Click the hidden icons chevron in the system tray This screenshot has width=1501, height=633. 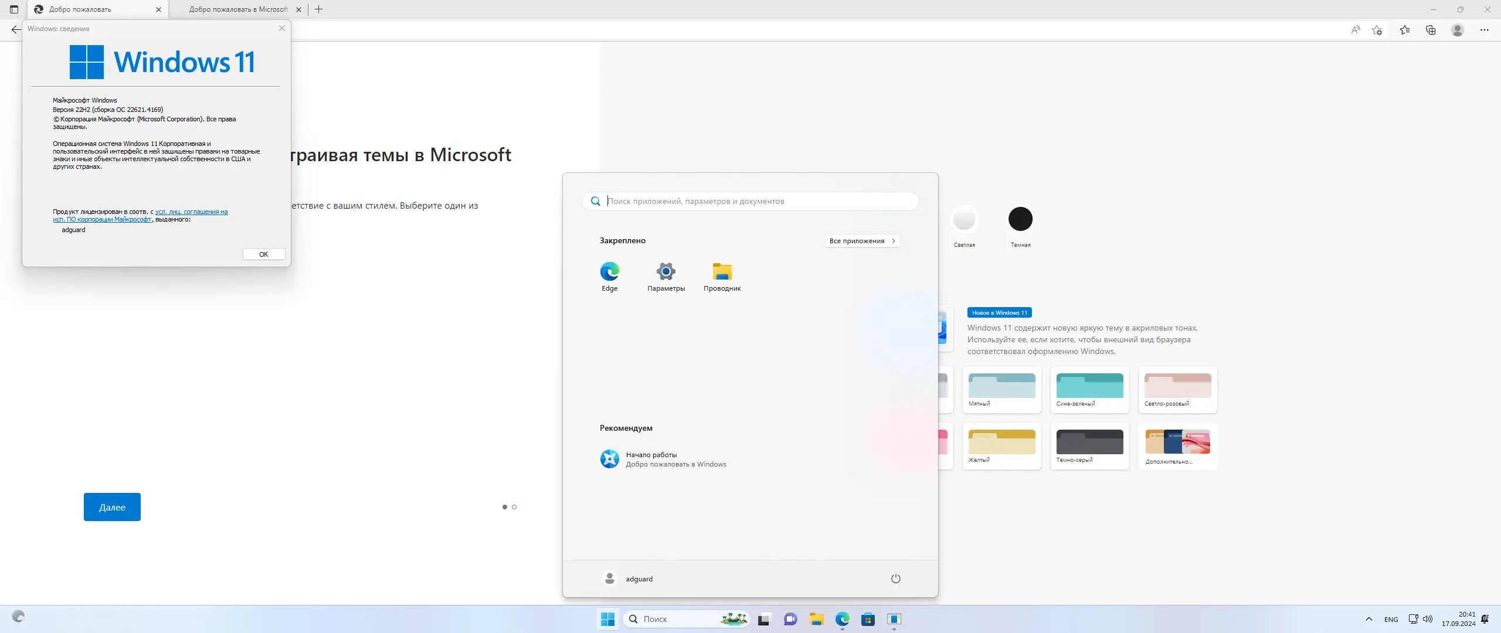1368,619
